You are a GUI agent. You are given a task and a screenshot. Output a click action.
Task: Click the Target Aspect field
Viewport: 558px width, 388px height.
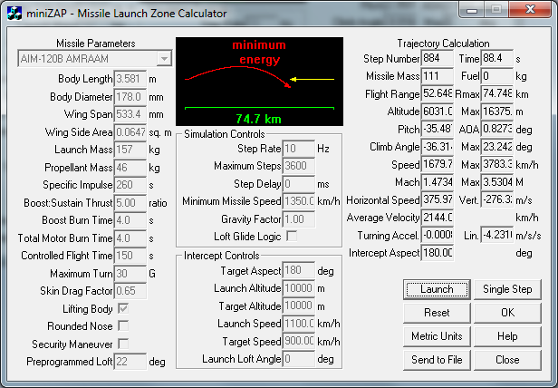(x=299, y=270)
